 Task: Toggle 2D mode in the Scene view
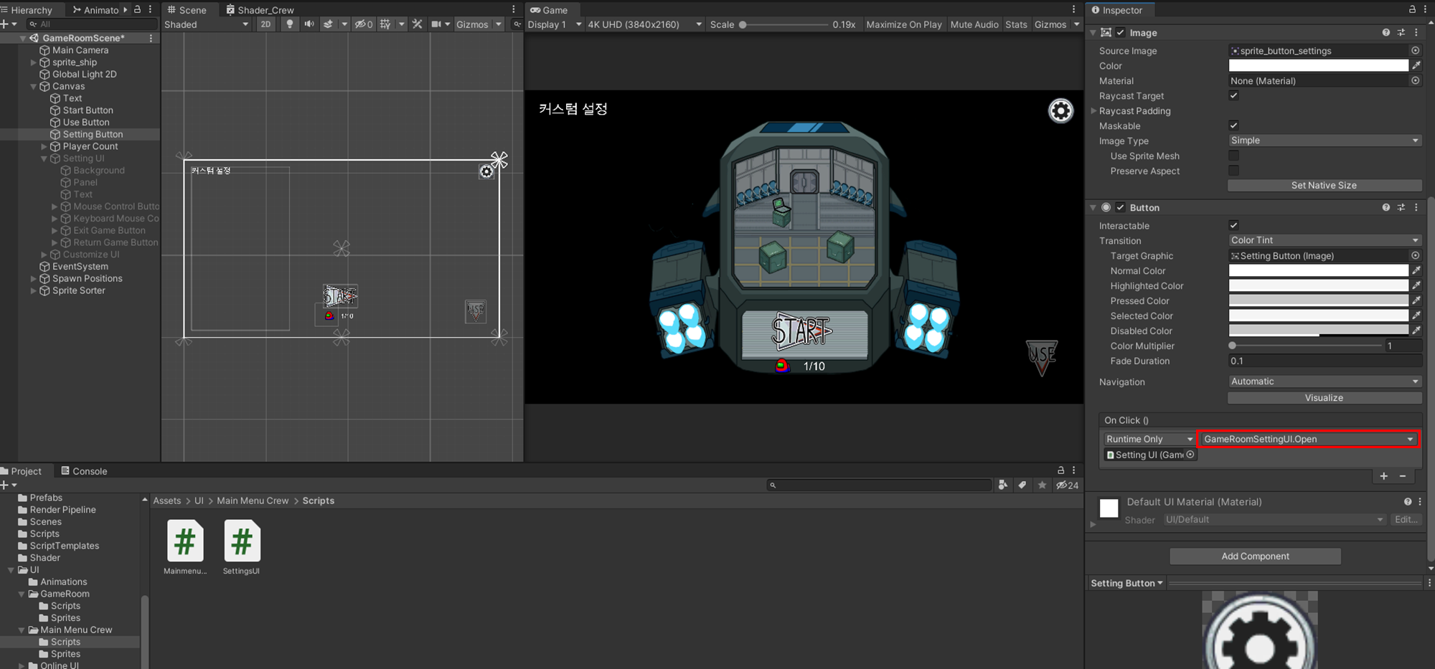(266, 24)
